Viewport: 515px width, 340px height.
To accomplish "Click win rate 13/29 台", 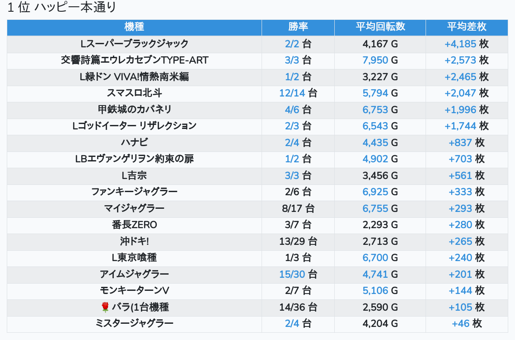I will coord(298,241).
